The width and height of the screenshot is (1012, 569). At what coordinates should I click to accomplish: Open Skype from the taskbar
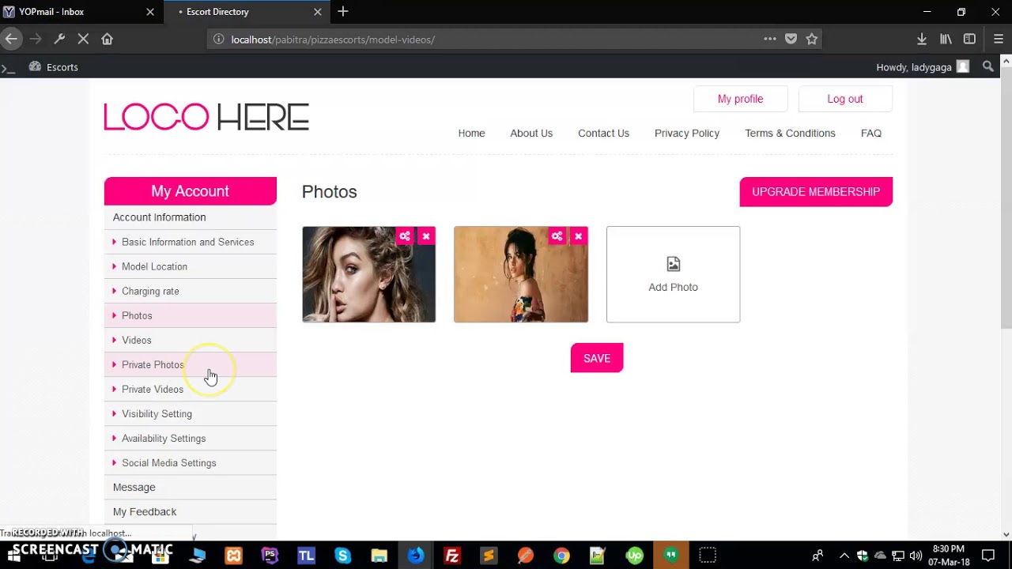click(x=342, y=556)
